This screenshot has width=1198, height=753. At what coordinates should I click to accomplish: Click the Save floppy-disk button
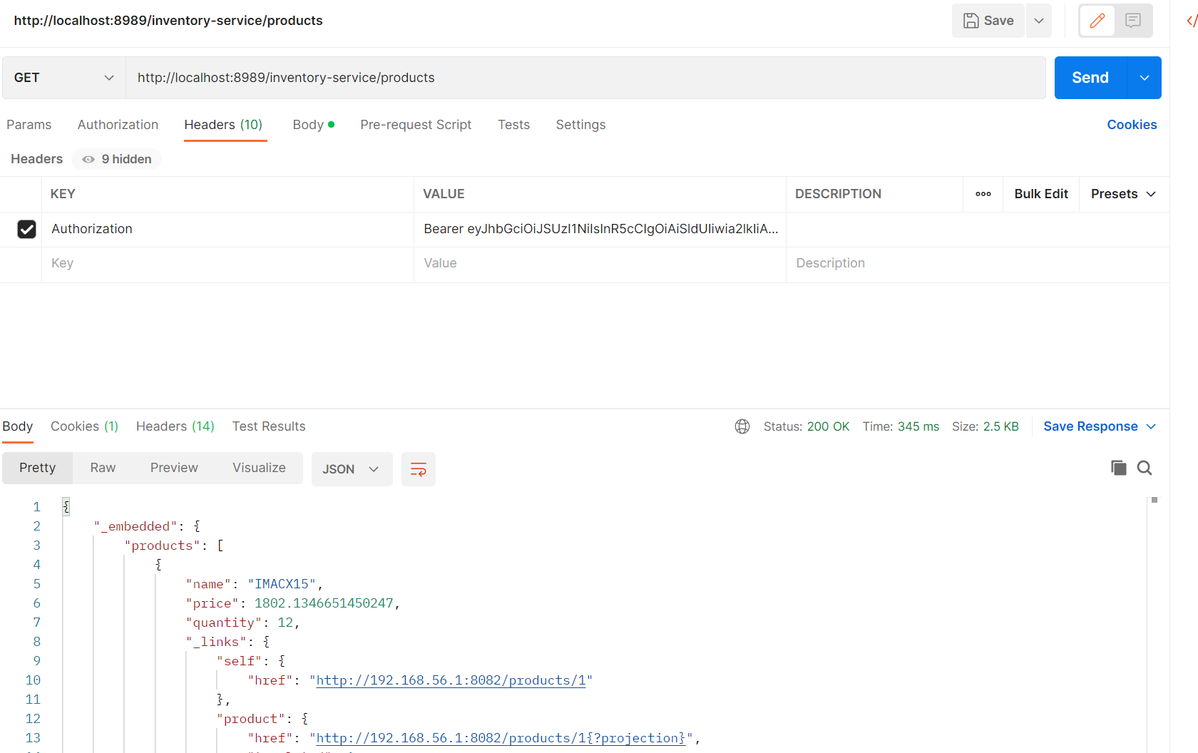point(988,21)
